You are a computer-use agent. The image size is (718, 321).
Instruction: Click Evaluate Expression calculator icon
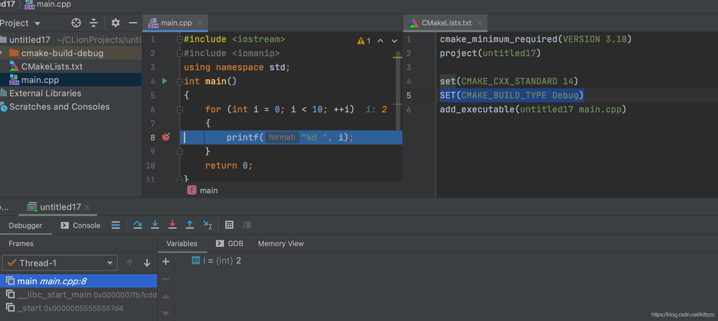[229, 225]
